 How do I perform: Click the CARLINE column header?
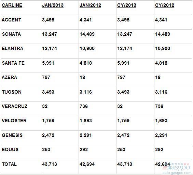click(12, 5)
